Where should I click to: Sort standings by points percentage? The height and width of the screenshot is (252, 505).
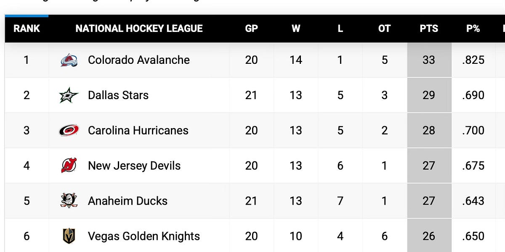tap(473, 29)
